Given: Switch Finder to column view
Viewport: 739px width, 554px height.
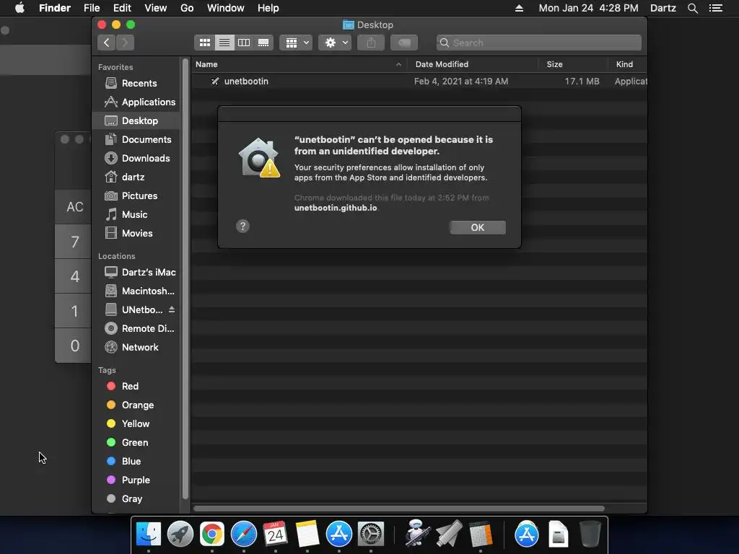Looking at the screenshot, I should coord(244,43).
